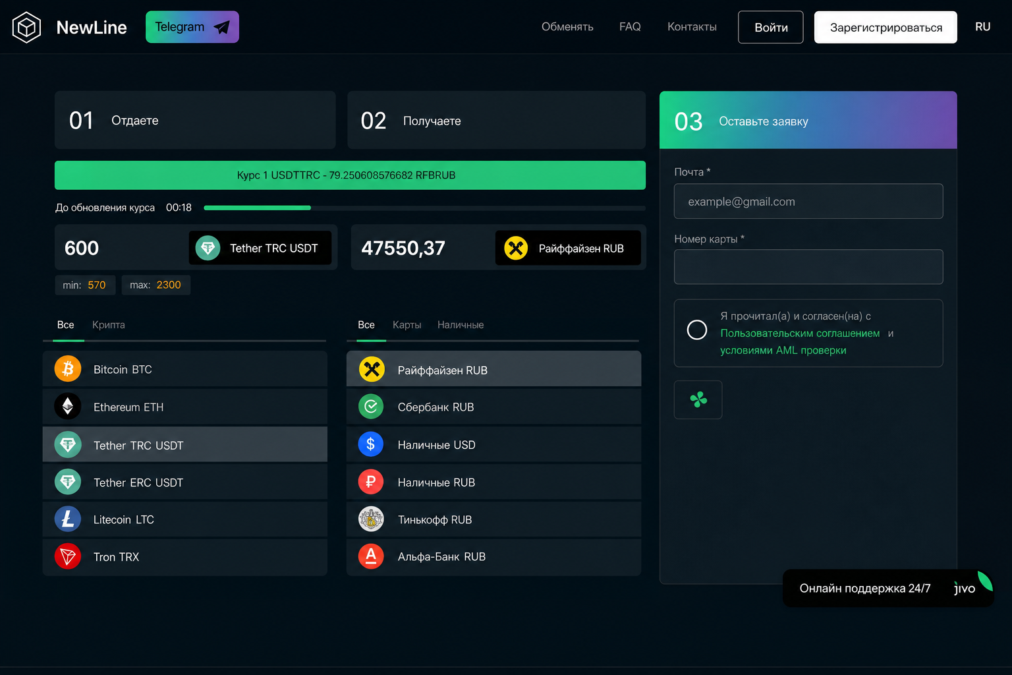
Task: Open the FAQ menu item
Action: (x=630, y=27)
